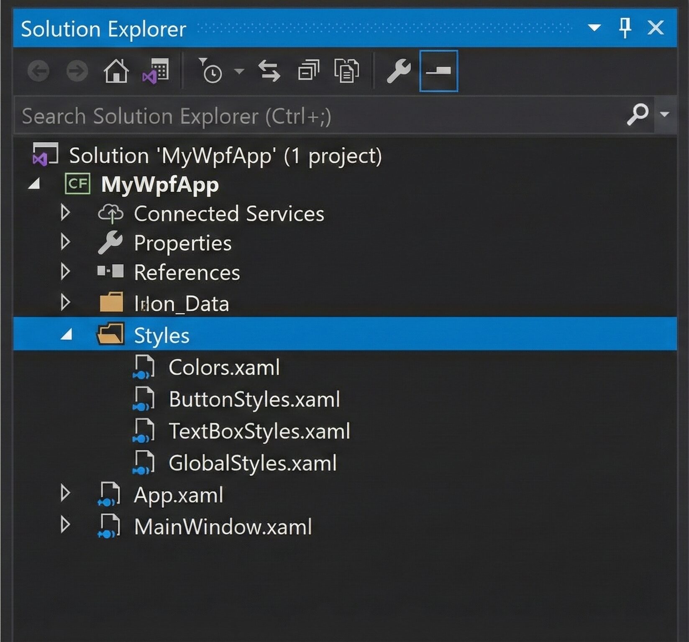Image resolution: width=689 pixels, height=642 pixels.
Task: Select Colors.xaml under Styles
Action: coord(224,368)
